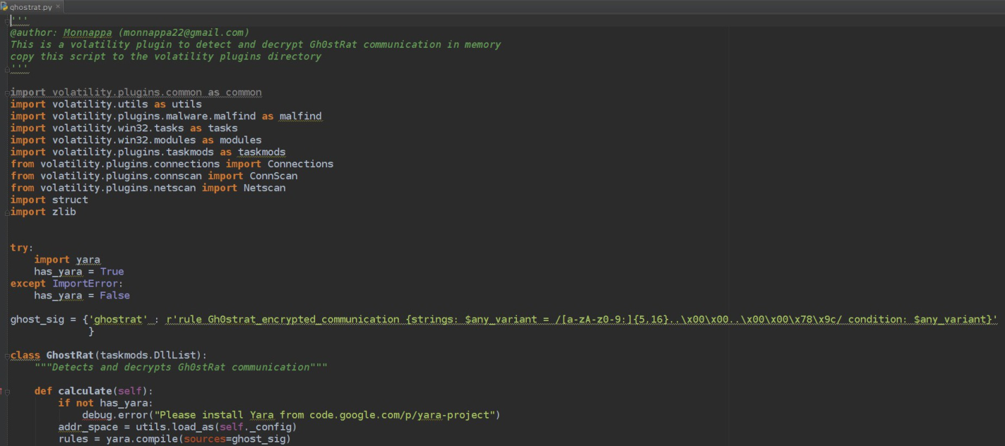
Task: Fold the calculate method body
Action: [7, 391]
